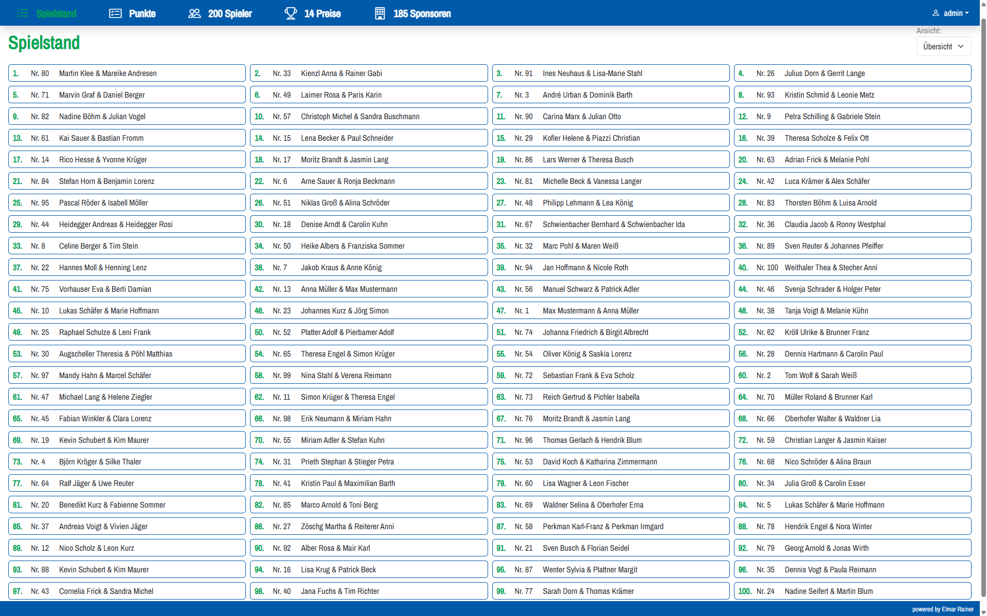Click the admin user icon
This screenshot has width=987, height=616.
(x=936, y=13)
